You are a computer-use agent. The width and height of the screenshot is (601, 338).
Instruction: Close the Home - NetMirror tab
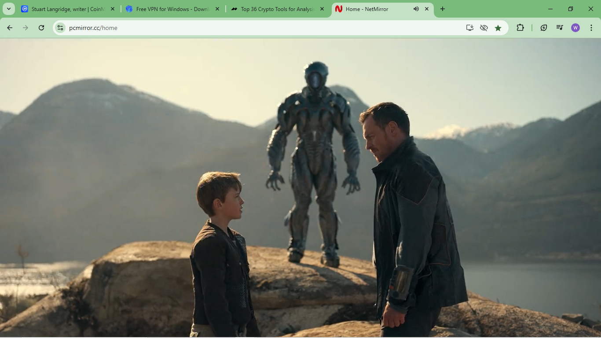[427, 9]
